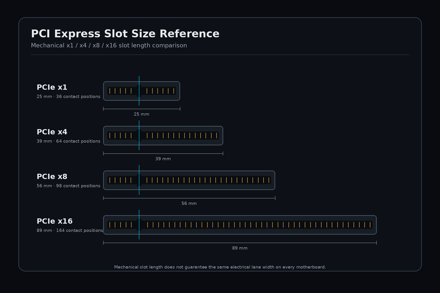Click the "56 mm" dimension label under the ruler
Image resolution: width=440 pixels, height=293 pixels.
click(189, 203)
